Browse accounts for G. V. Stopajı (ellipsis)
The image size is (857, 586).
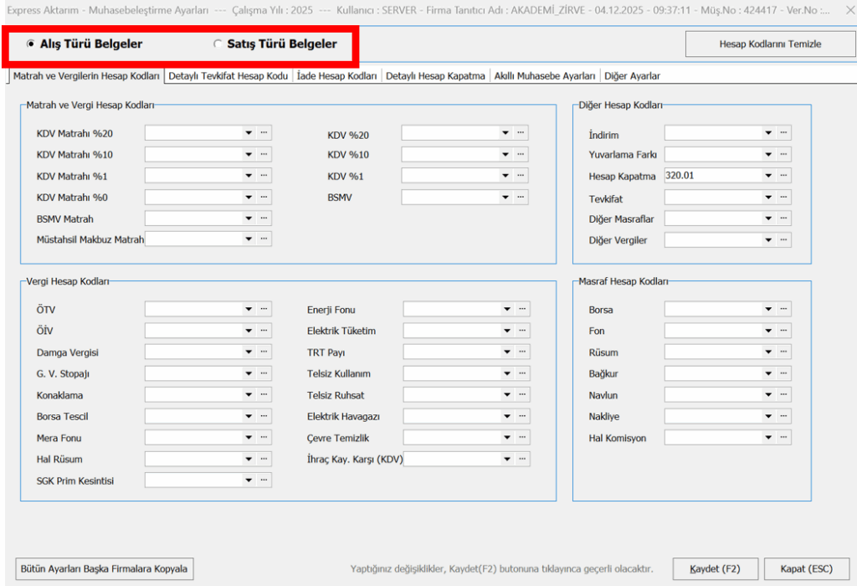(x=264, y=373)
